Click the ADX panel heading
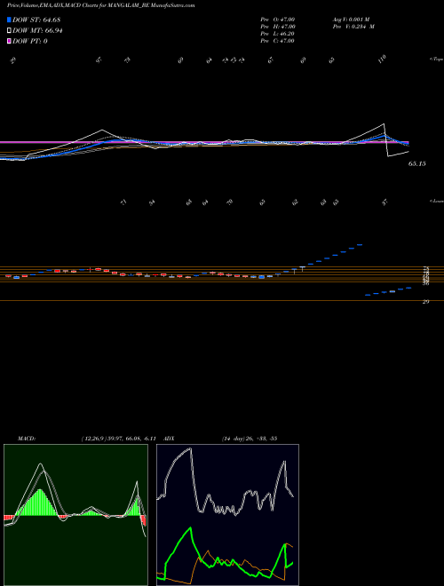The image size is (444, 586). [170, 439]
